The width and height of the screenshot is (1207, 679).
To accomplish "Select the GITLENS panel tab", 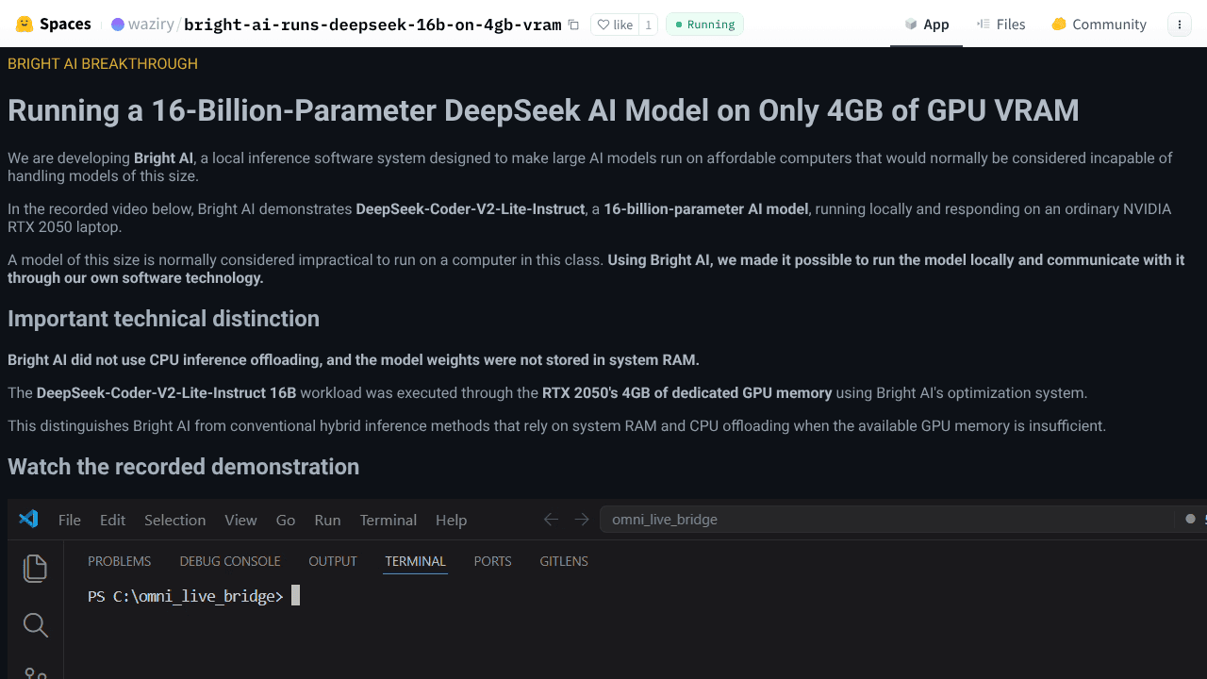I will pos(564,561).
